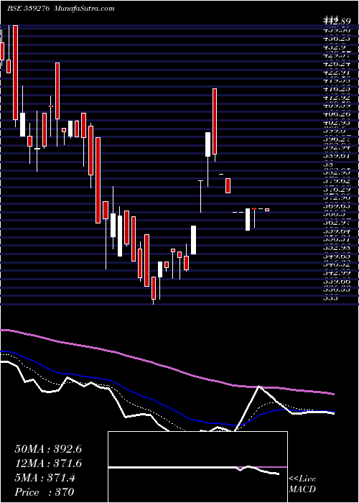Click the 362.97 price axis label
359x503 pixels.
[337, 223]
